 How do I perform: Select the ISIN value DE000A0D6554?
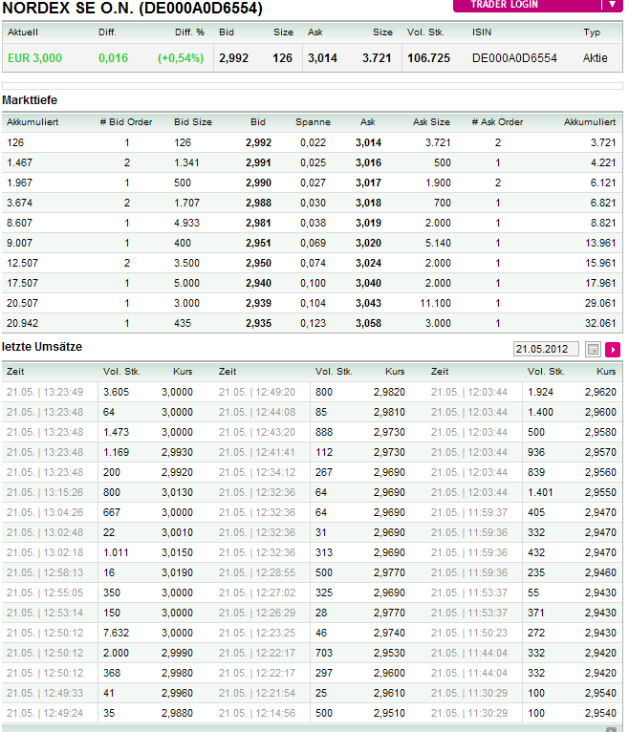514,58
